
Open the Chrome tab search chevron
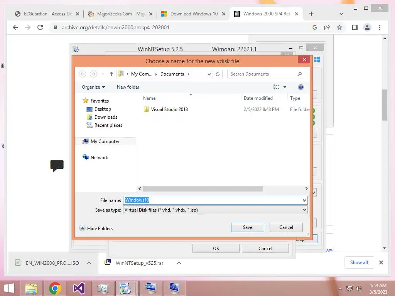pos(341,14)
